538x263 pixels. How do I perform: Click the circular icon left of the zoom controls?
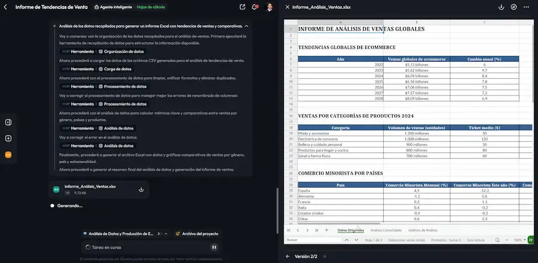[x=497, y=240]
